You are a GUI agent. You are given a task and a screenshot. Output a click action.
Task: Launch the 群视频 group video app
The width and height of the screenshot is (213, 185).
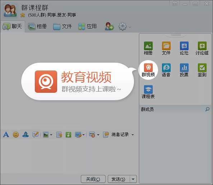pyautogui.click(x=148, y=70)
